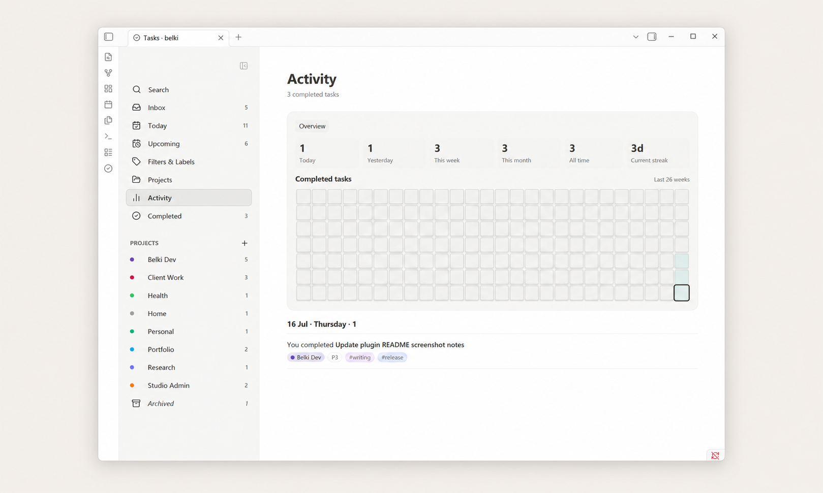Click the Last 26 weeks label
This screenshot has height=493, width=823.
[x=672, y=180]
